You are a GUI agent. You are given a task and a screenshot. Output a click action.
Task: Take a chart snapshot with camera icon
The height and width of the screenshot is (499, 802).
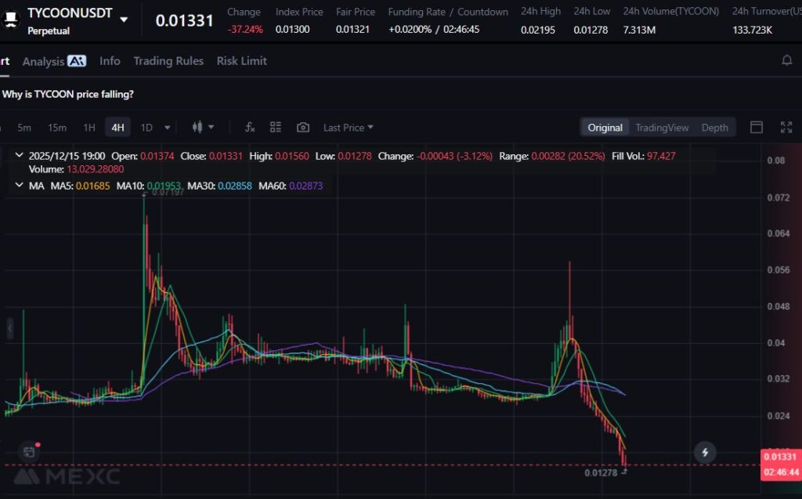pos(303,128)
